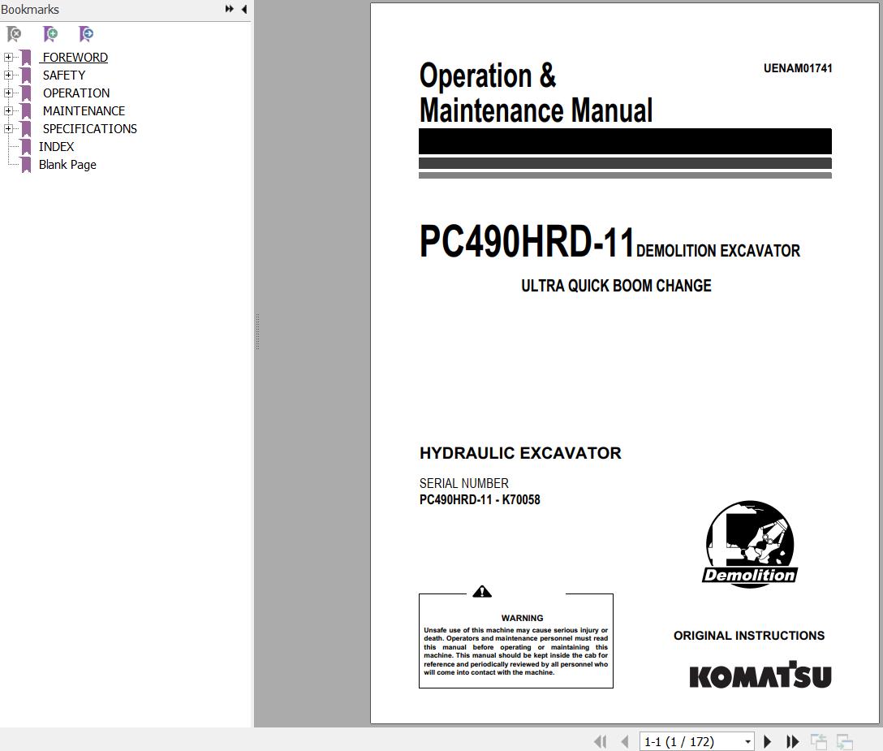Click the Operation & Maintenance Manual title
The height and width of the screenshot is (751, 883).
tap(536, 93)
